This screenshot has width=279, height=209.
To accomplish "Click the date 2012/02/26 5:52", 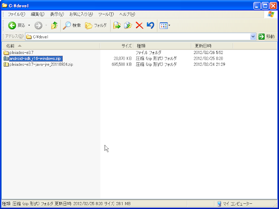I will (x=208, y=53).
